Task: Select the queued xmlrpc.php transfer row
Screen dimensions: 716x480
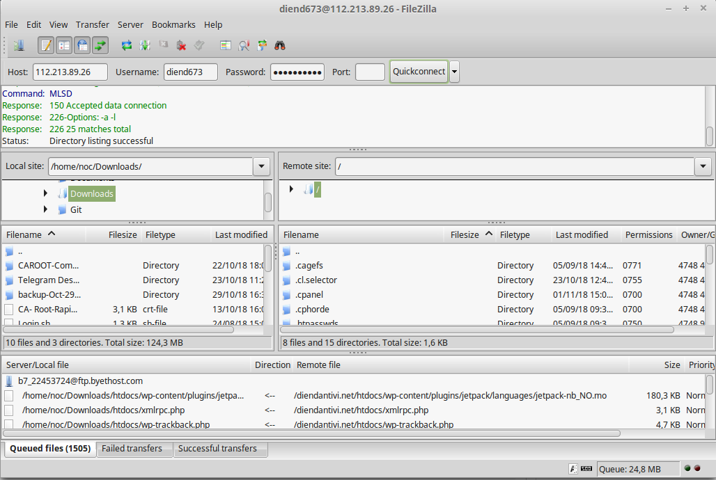Action: tap(355, 410)
